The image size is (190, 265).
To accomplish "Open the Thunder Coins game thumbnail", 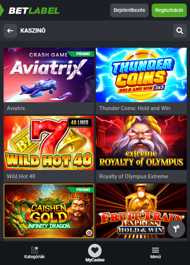I will click(141, 75).
